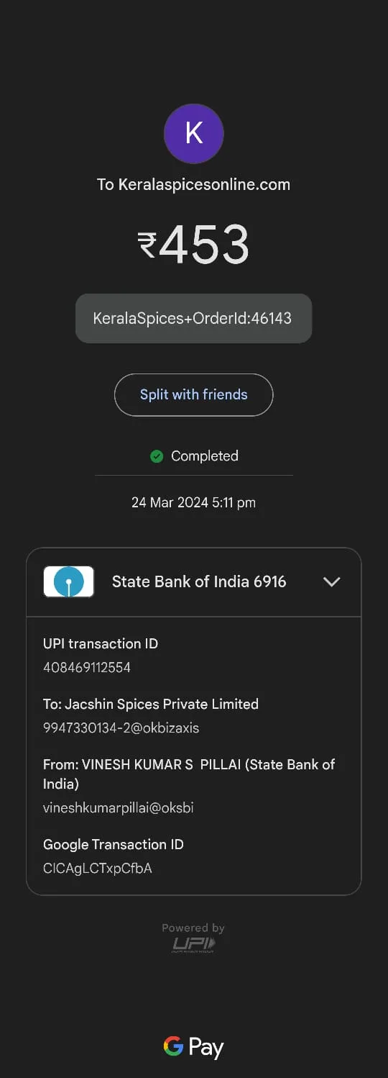The image size is (388, 1078).
Task: Tap the Completed status text
Action: click(x=205, y=456)
